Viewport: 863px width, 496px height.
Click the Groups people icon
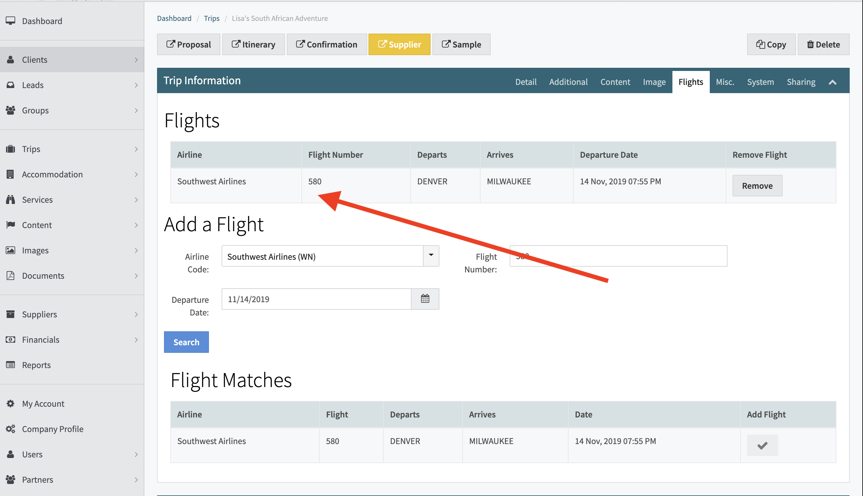(x=10, y=110)
